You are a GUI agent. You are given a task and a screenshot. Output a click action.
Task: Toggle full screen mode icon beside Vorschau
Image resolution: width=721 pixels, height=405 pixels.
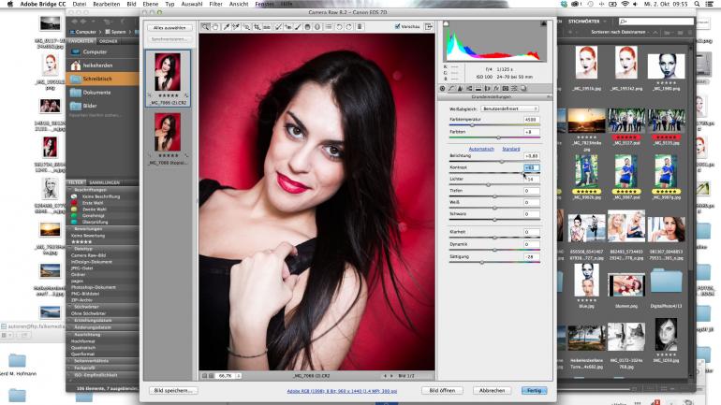tap(429, 26)
